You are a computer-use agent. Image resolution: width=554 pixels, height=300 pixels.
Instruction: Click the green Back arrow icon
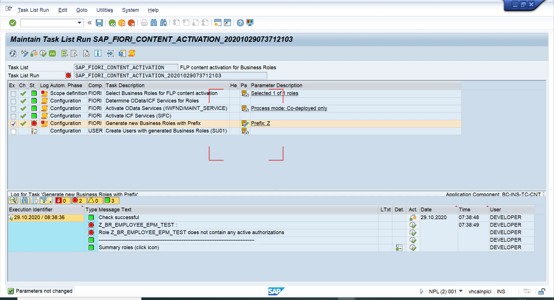(112, 23)
